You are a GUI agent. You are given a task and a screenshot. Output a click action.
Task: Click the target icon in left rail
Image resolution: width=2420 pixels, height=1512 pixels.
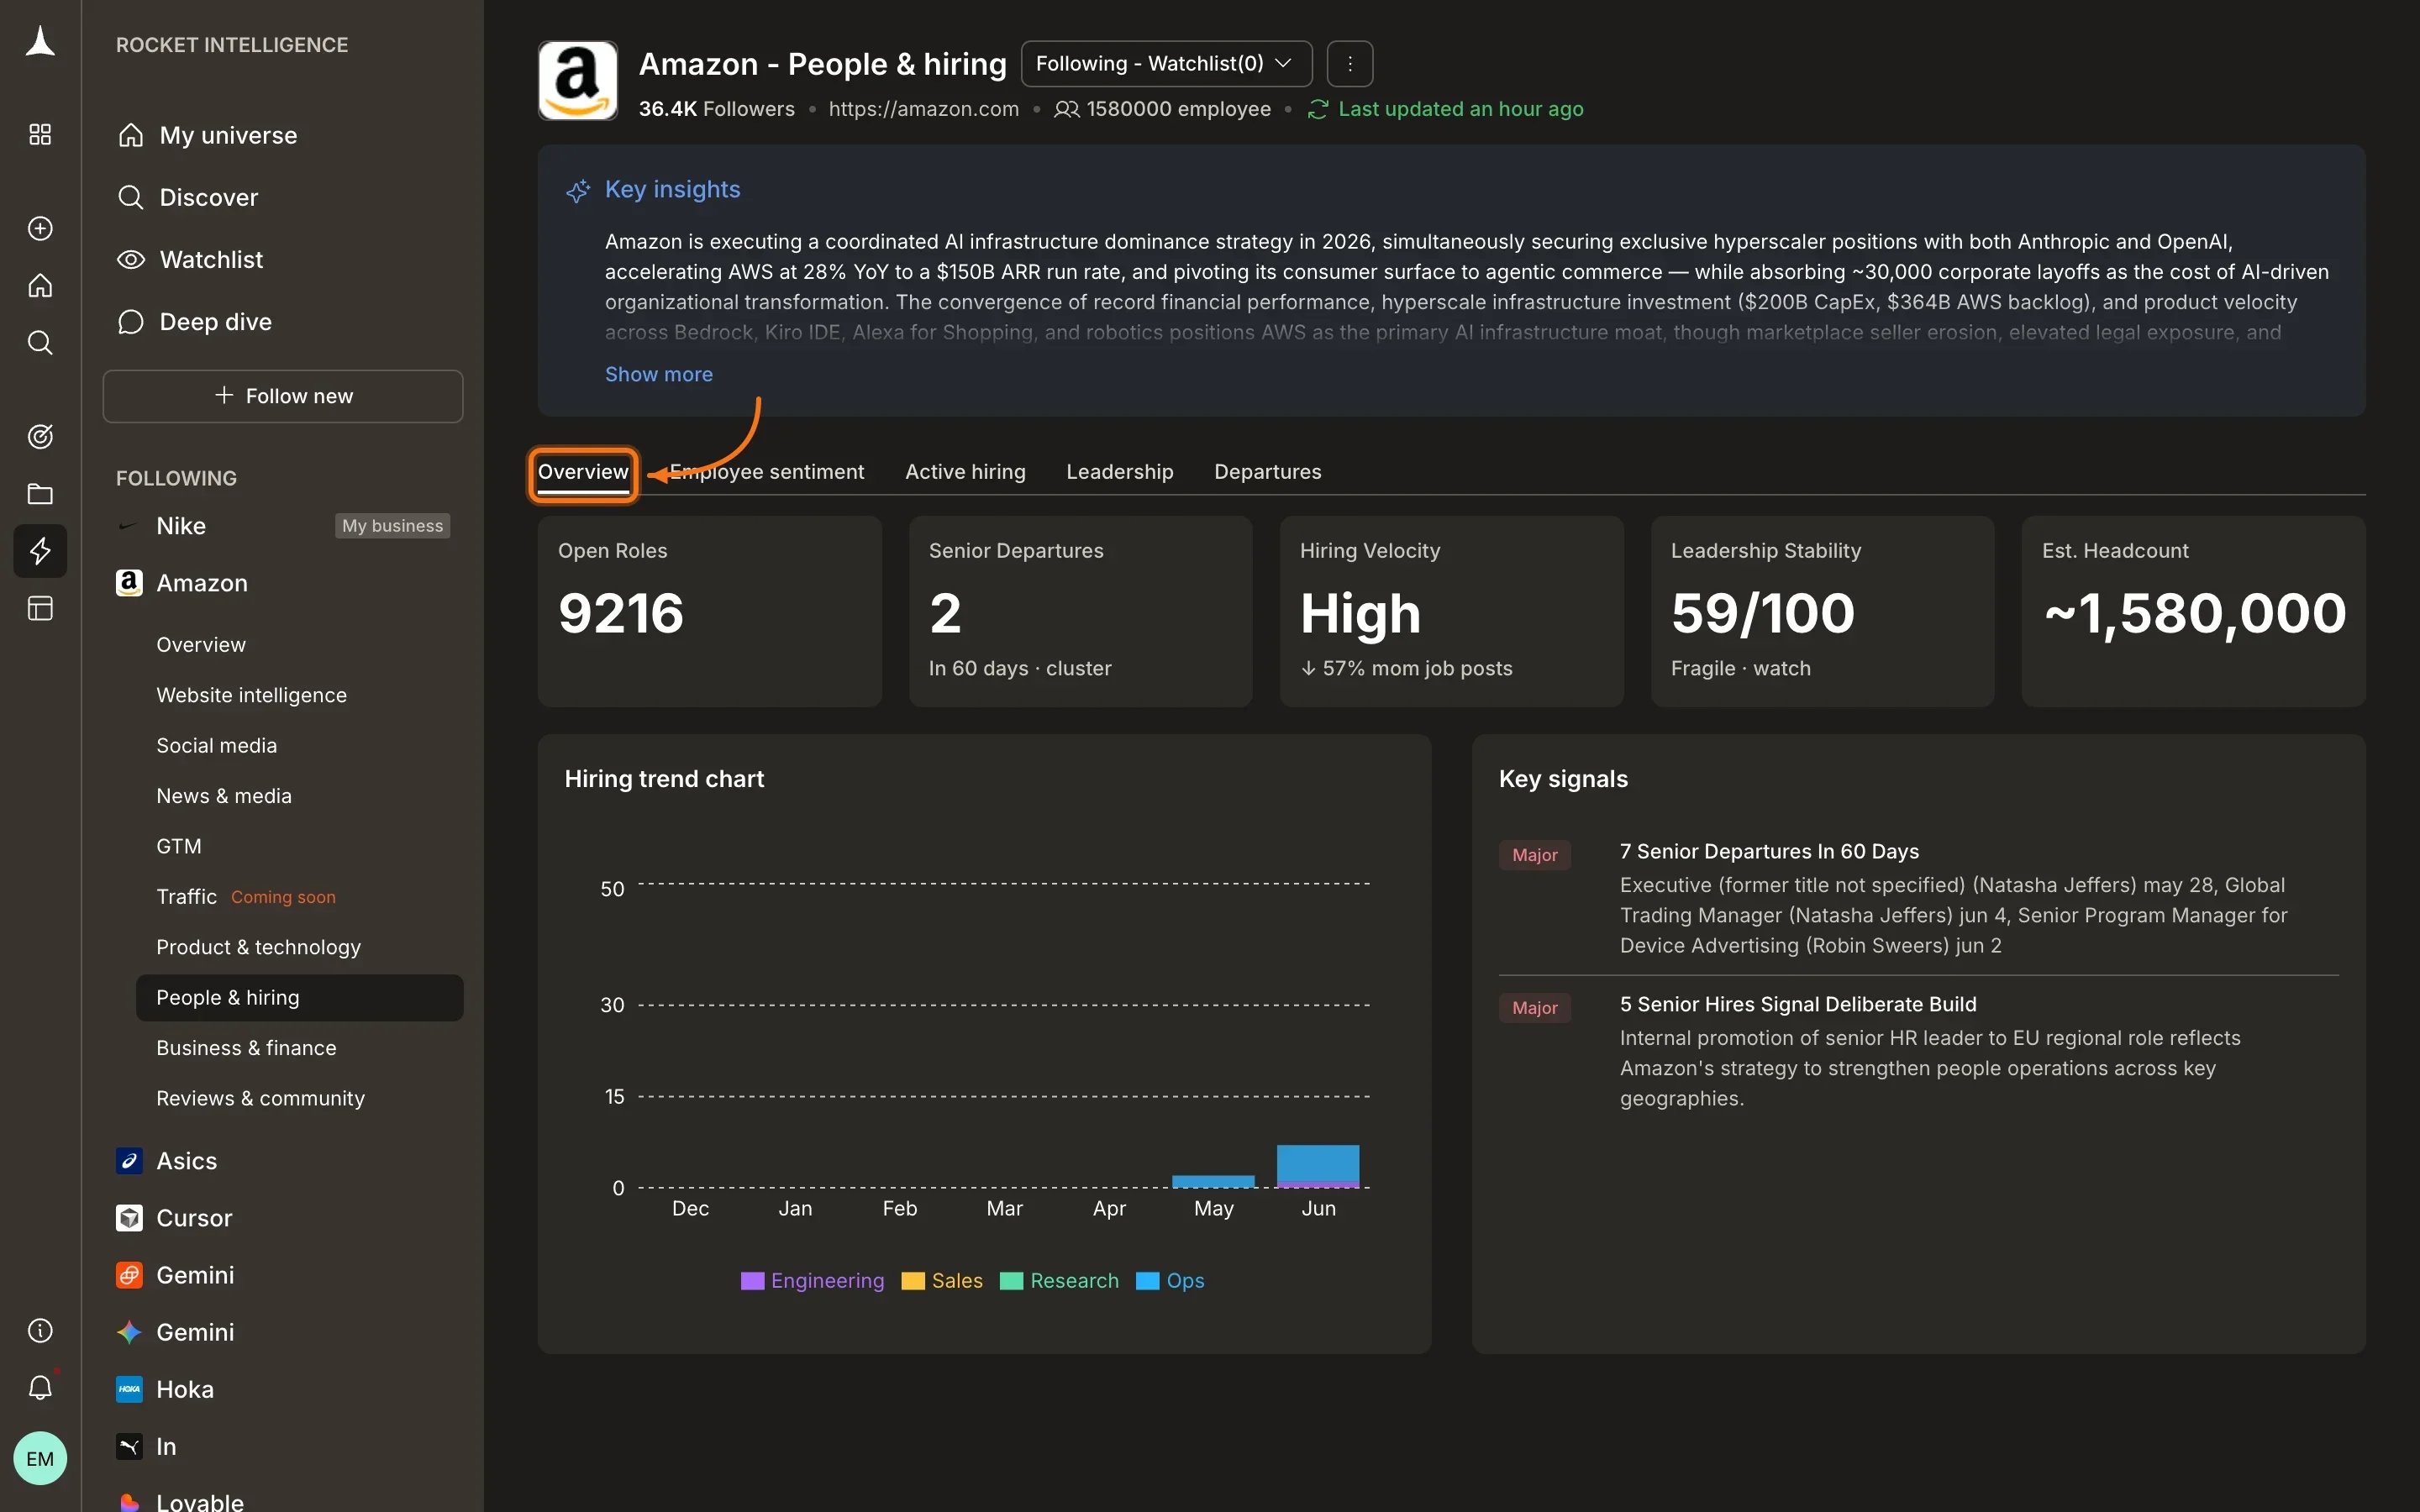pos(40,436)
